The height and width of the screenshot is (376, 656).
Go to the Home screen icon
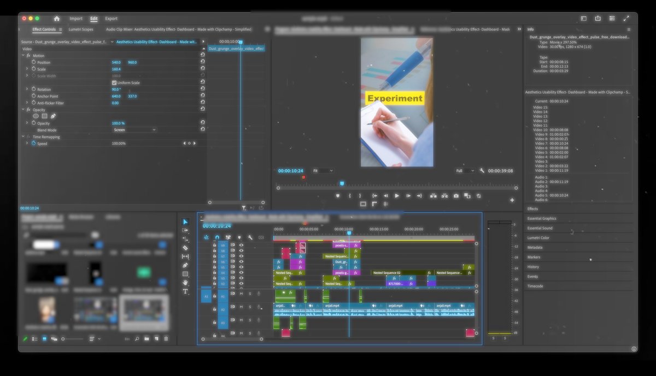pos(56,19)
